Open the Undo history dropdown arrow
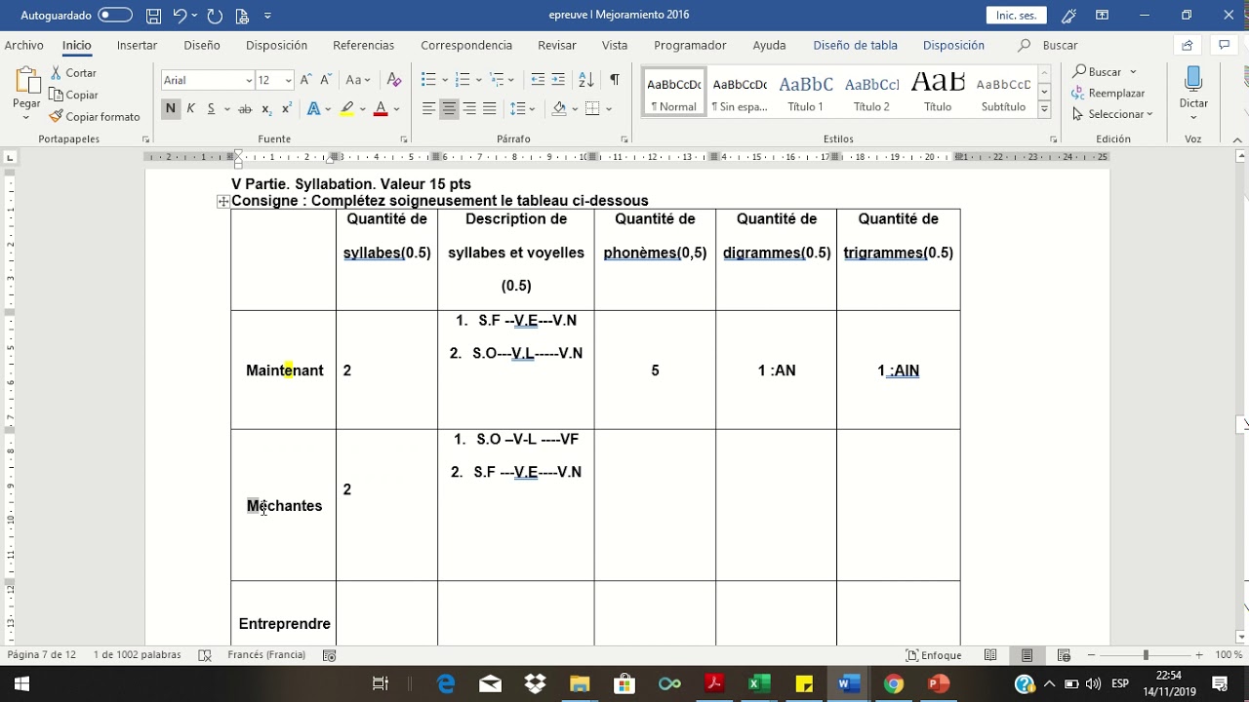The height and width of the screenshot is (702, 1249). pos(195,16)
